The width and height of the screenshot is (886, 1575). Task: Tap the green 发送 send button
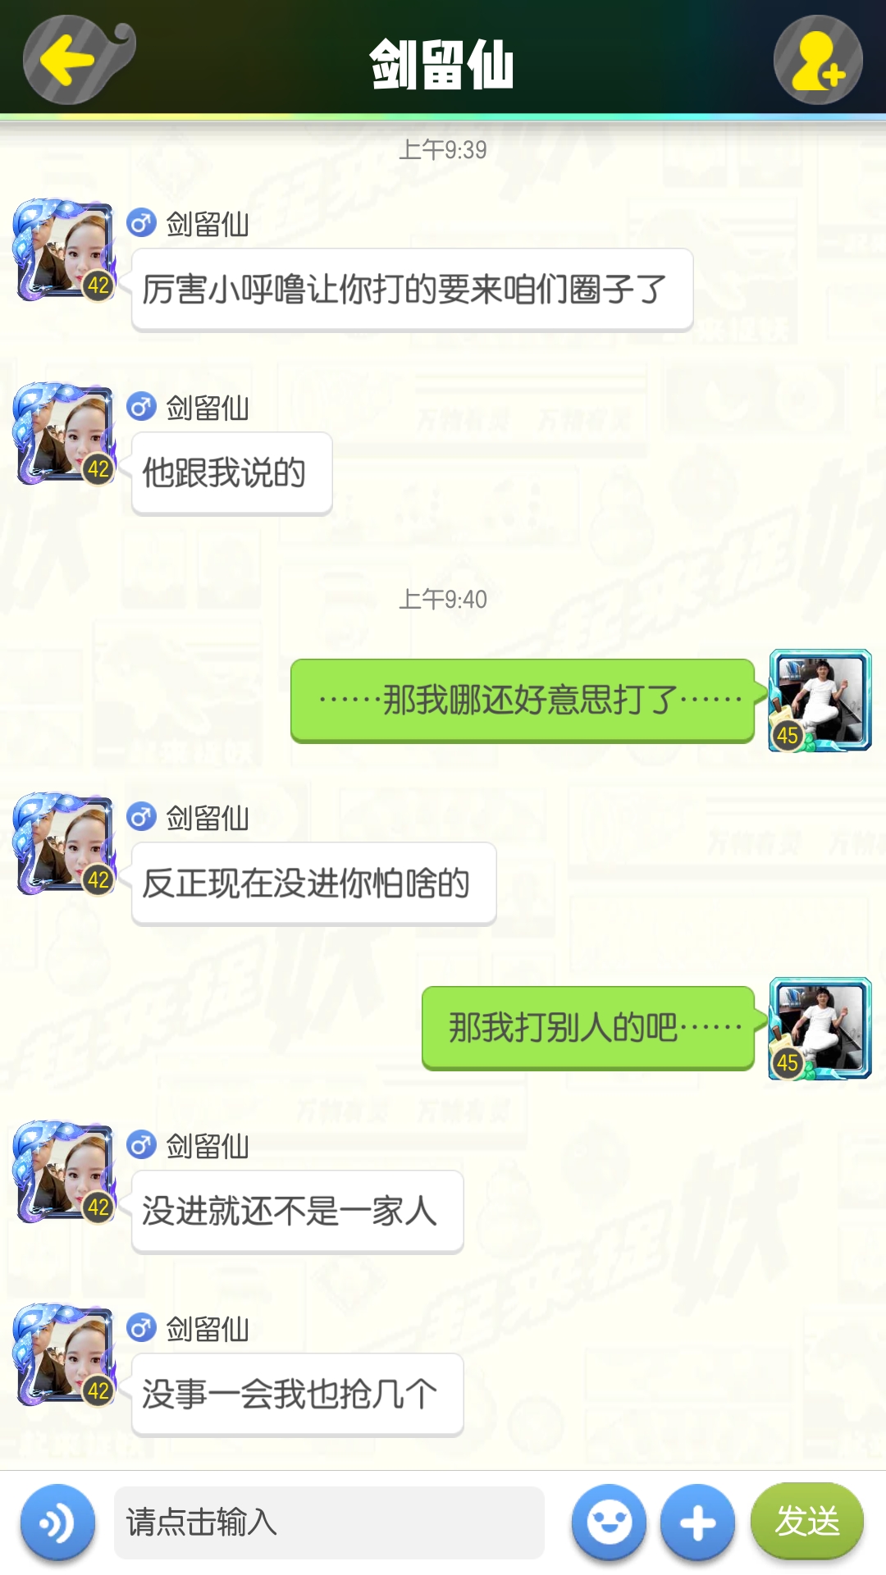tap(807, 1521)
